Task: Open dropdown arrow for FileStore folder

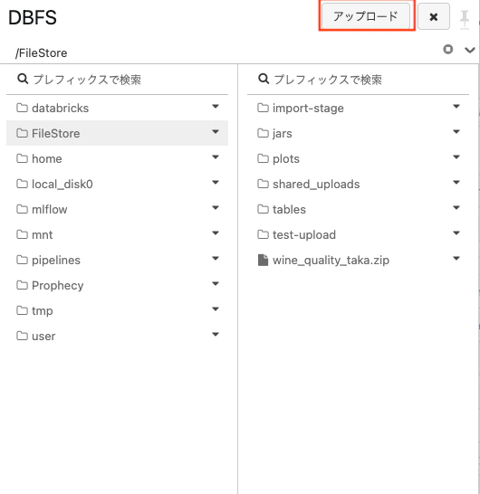Action: click(216, 132)
